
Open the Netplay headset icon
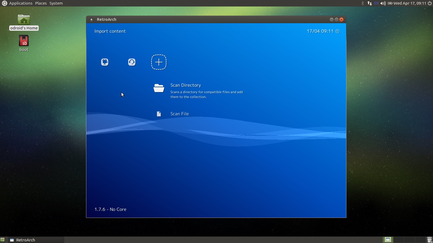click(x=132, y=62)
